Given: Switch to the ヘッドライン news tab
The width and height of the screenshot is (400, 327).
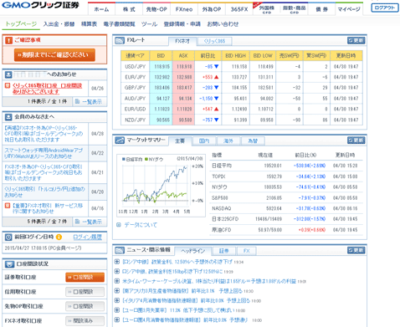Looking at the screenshot, I should coord(192,251).
